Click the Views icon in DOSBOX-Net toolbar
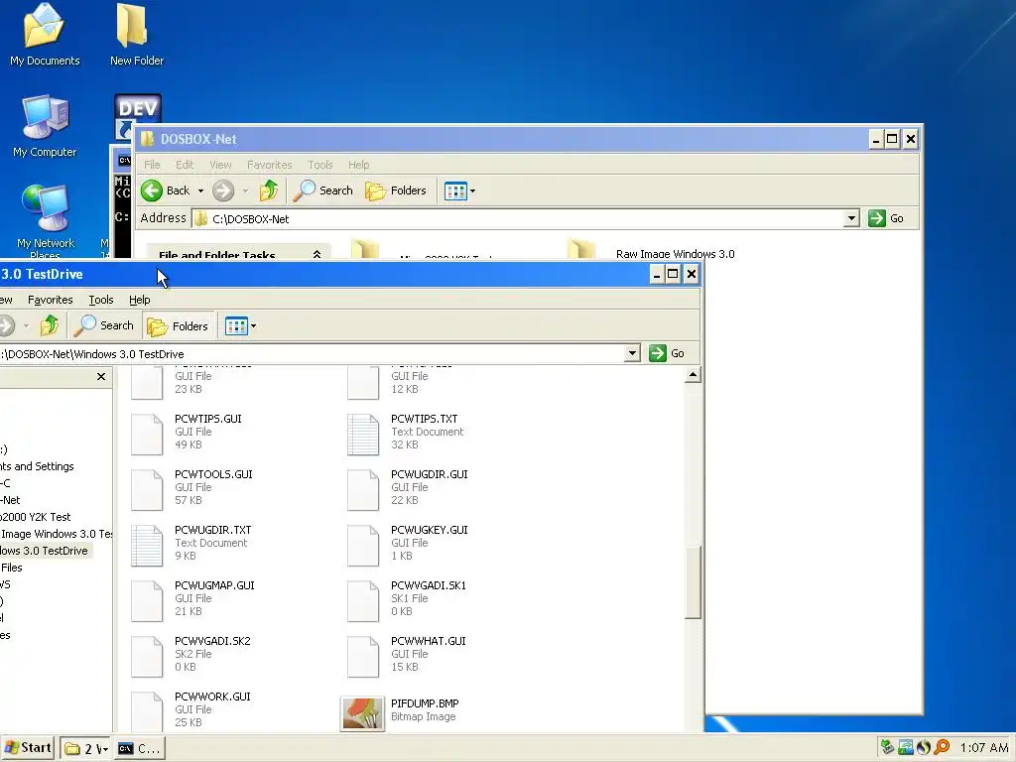Screen dimensions: 1016x762 [x=454, y=191]
